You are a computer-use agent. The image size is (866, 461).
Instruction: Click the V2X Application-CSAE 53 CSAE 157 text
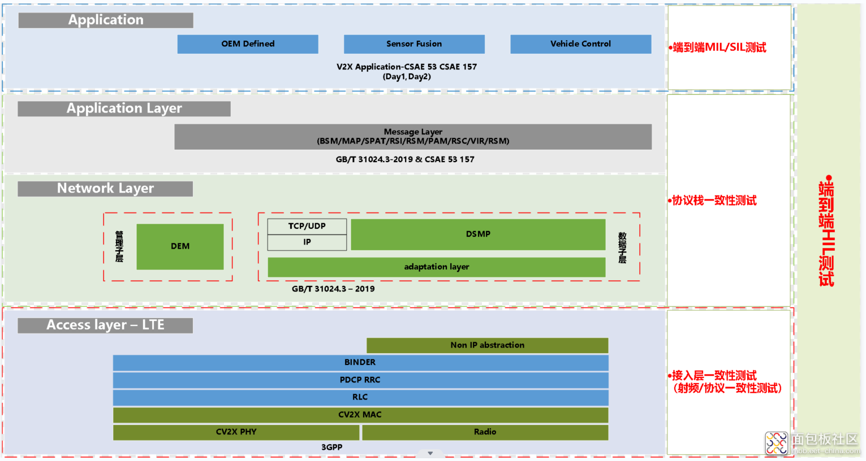[x=407, y=67]
